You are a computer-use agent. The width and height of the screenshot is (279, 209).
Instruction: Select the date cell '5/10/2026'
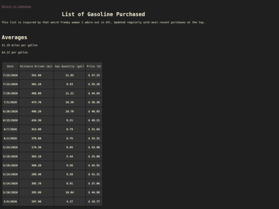(10, 192)
